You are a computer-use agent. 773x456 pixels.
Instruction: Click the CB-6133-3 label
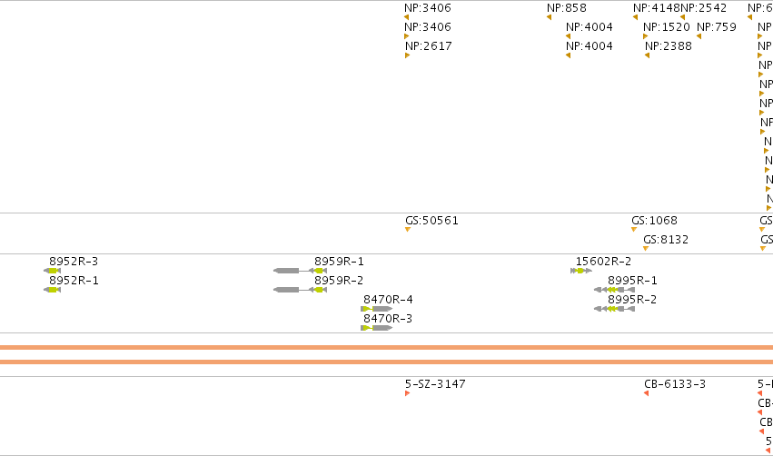(x=675, y=384)
